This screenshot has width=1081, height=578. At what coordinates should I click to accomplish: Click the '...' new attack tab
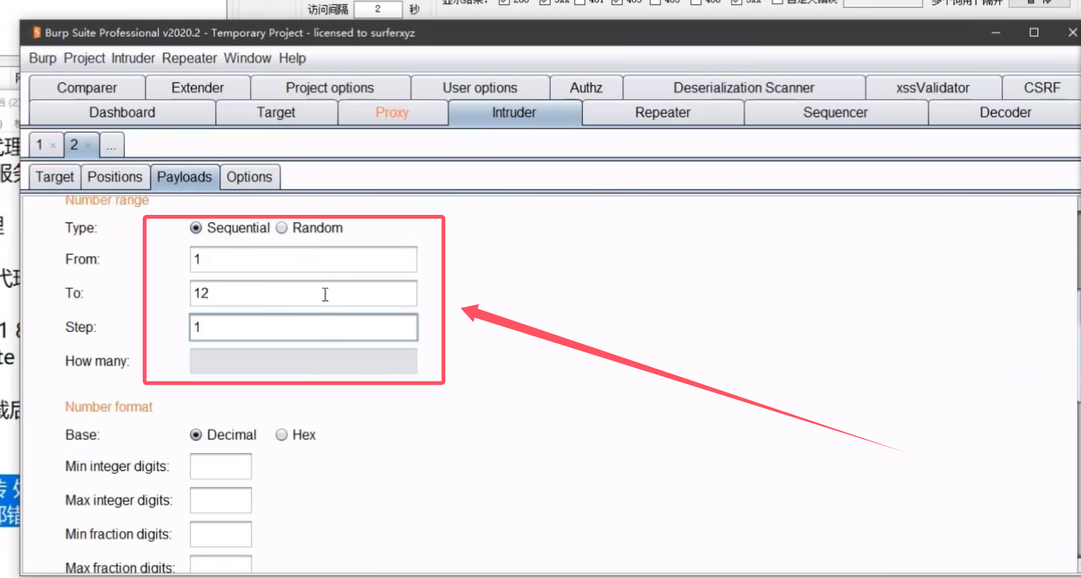point(111,145)
